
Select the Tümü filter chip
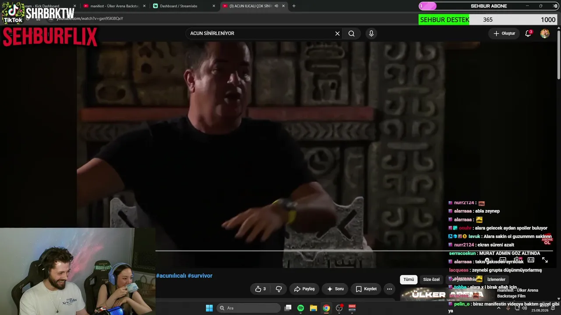point(408,280)
